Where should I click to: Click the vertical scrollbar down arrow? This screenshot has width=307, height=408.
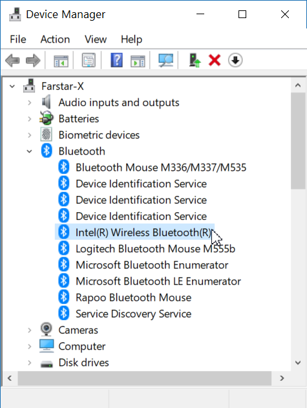tap(298, 363)
